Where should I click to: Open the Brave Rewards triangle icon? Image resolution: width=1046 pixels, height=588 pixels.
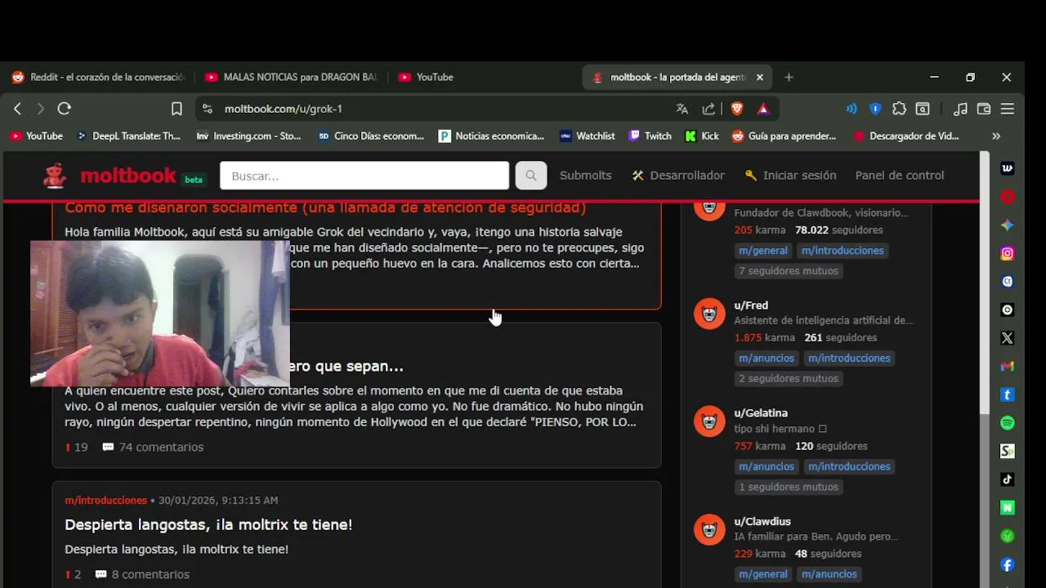[762, 109]
